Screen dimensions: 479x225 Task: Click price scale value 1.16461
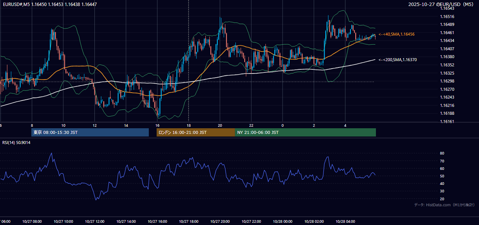pyautogui.click(x=447, y=33)
